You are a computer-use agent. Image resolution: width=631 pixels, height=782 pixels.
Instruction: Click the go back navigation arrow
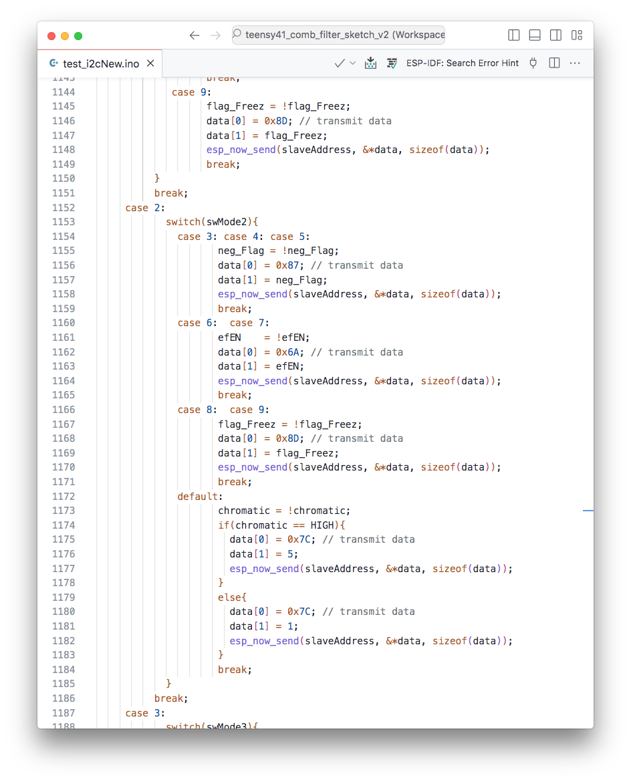point(195,35)
